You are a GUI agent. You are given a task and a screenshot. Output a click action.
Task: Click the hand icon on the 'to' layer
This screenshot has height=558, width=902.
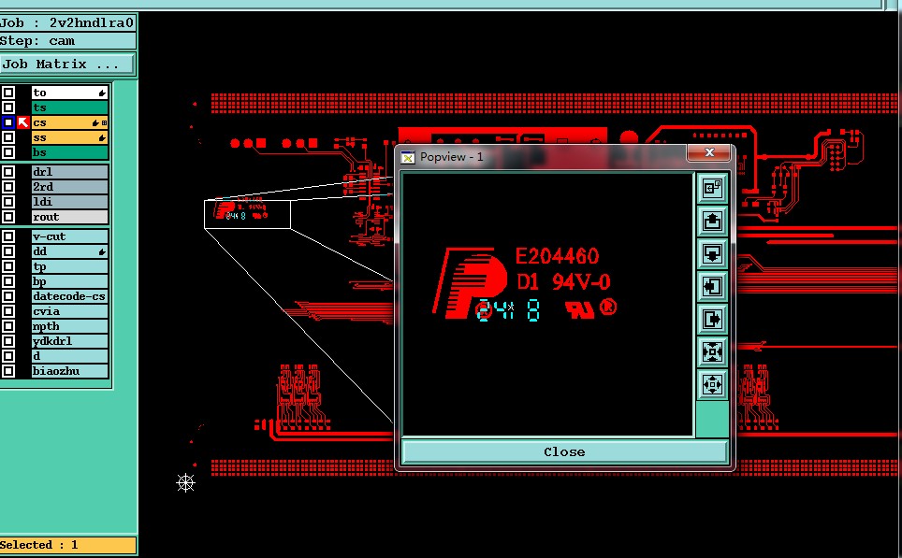coord(102,93)
